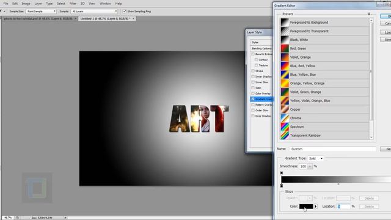Toggle Show Sampling Ring checkbox

(x=125, y=11)
